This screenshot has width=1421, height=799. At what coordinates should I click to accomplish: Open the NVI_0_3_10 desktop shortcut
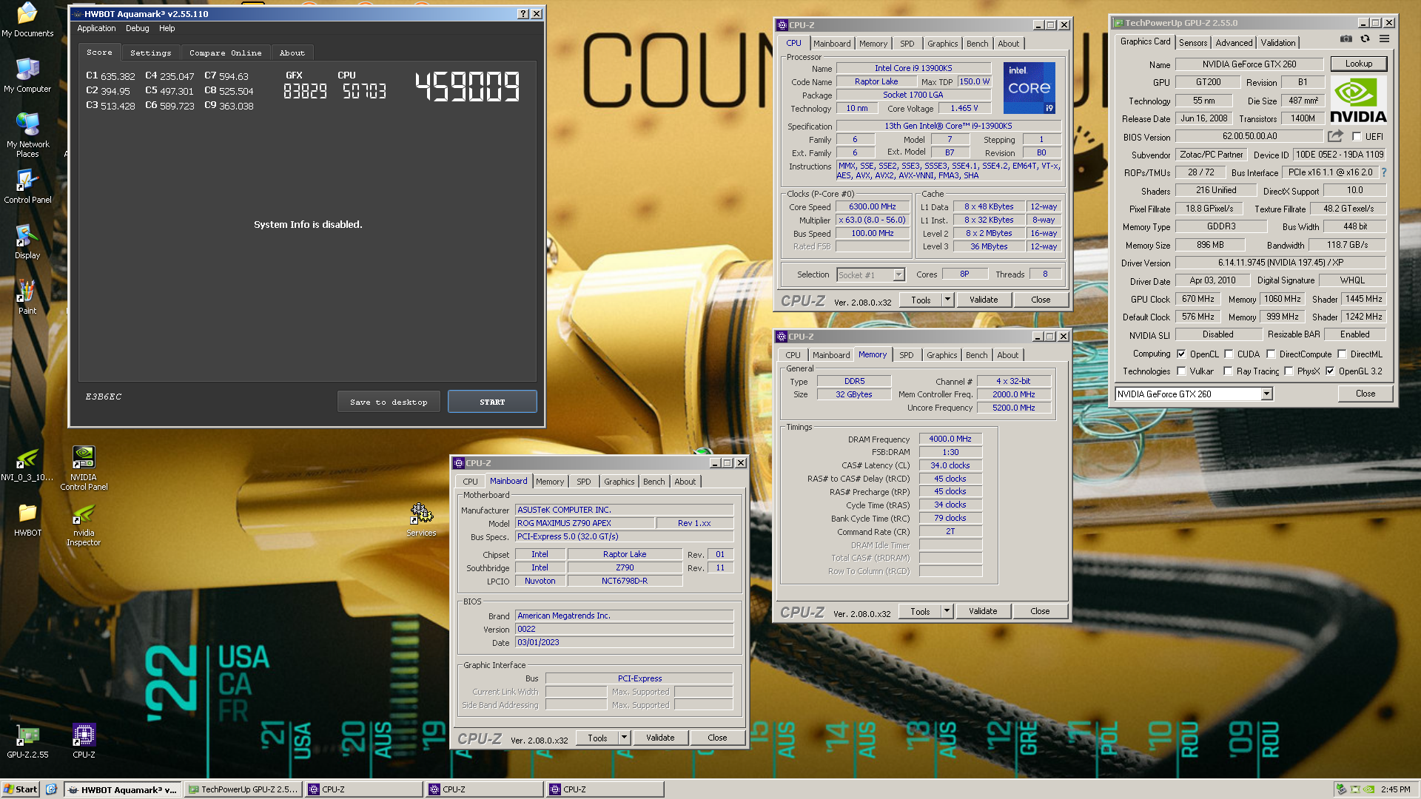tap(27, 464)
